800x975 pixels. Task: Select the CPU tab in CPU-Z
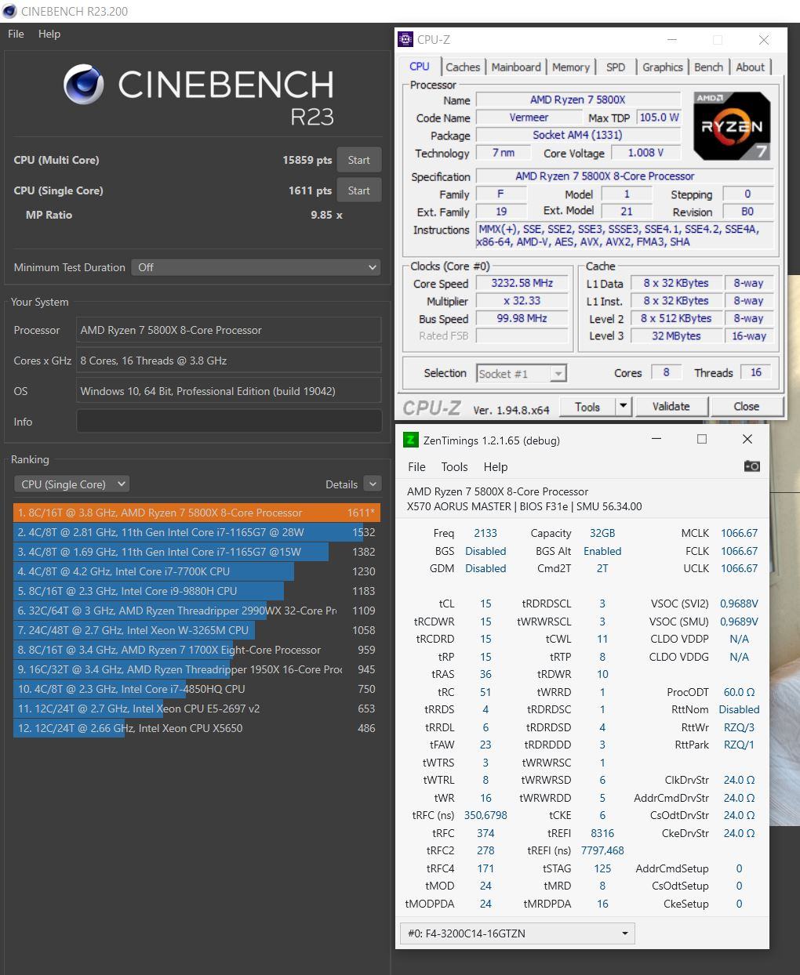[x=420, y=67]
